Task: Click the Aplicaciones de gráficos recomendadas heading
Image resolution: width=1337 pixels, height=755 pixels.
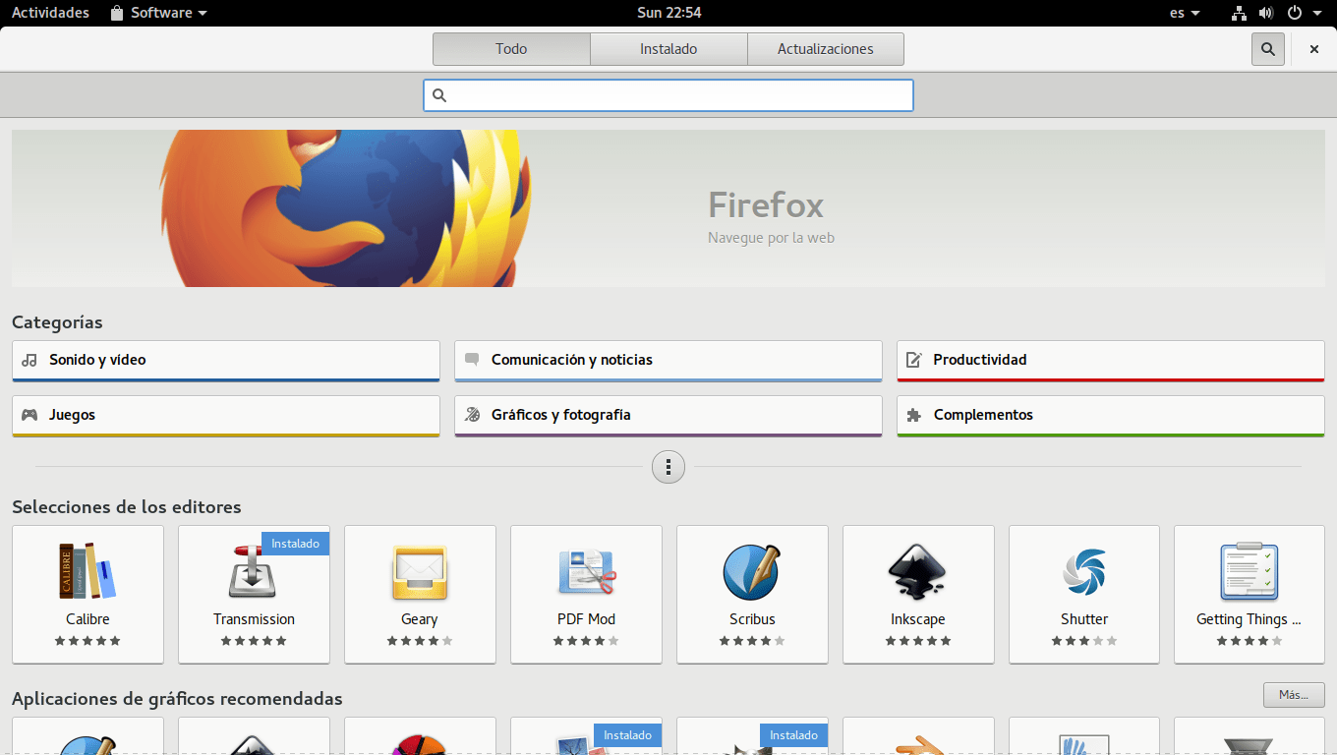Action: coord(177,699)
